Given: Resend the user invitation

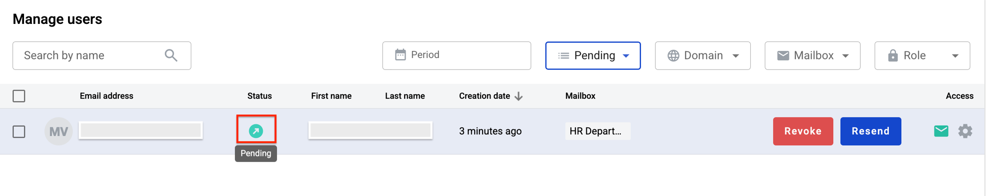Looking at the screenshot, I should click(870, 131).
